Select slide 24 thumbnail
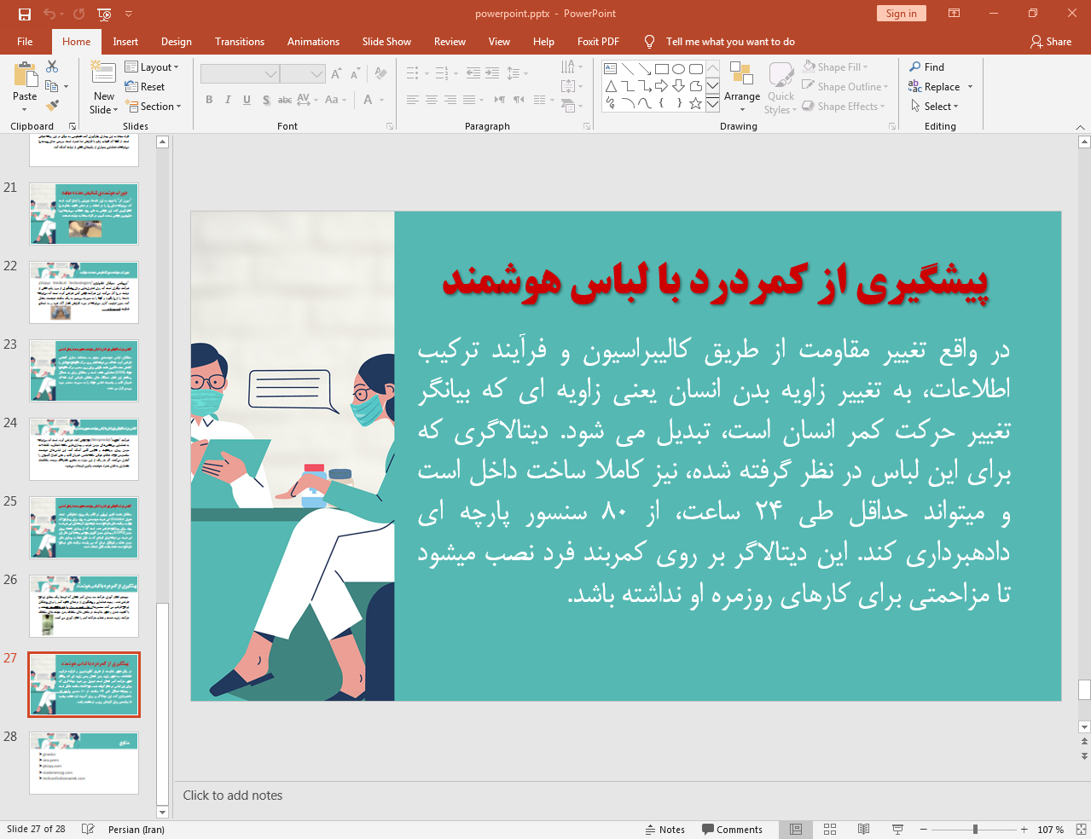Image resolution: width=1091 pixels, height=839 pixels. (x=84, y=449)
